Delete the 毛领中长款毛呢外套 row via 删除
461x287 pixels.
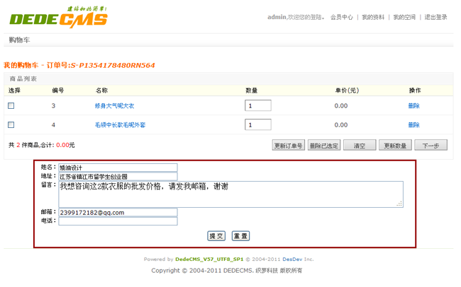(x=413, y=125)
